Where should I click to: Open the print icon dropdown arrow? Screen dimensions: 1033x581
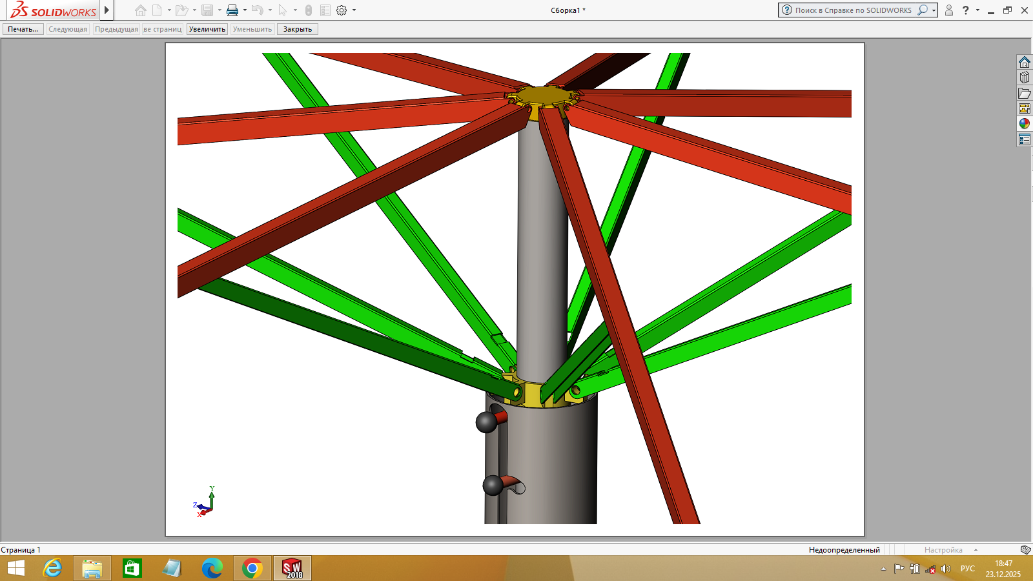[x=245, y=10]
